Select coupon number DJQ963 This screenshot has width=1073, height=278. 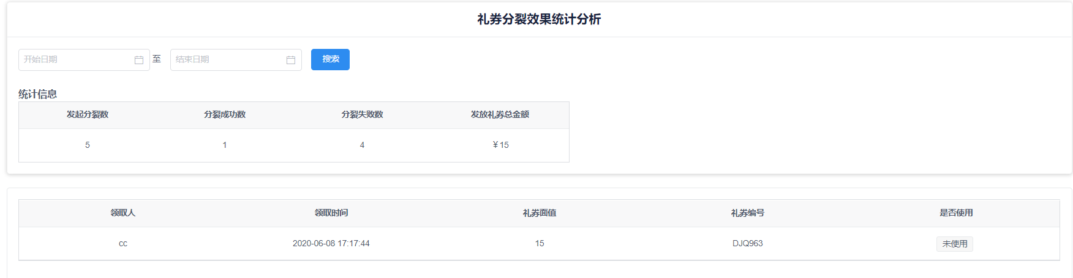coord(748,244)
